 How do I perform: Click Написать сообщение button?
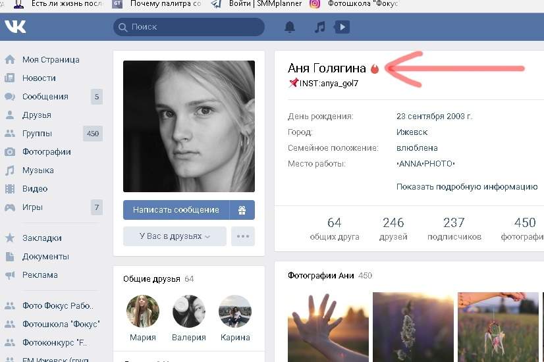point(176,210)
